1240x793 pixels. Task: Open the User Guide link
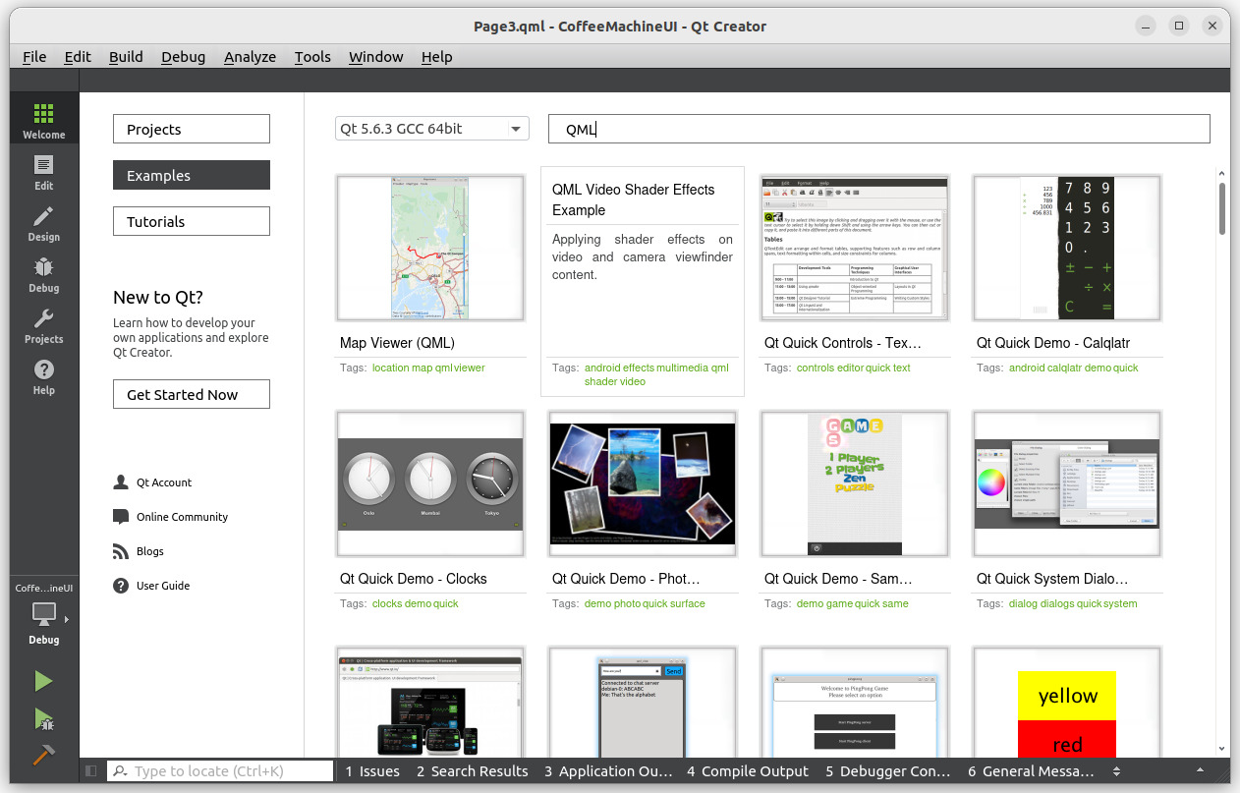[x=151, y=586]
